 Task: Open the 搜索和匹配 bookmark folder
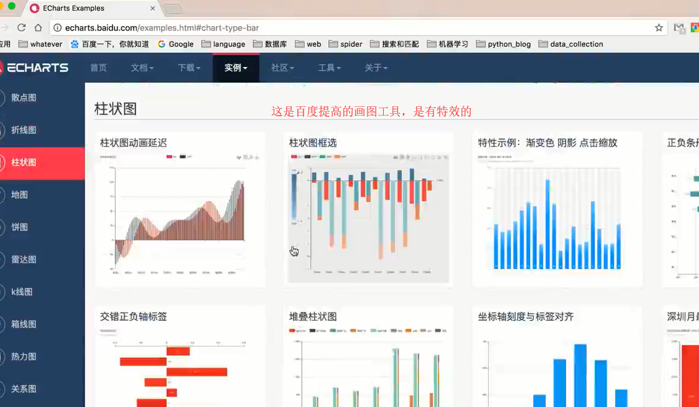pyautogui.click(x=394, y=44)
